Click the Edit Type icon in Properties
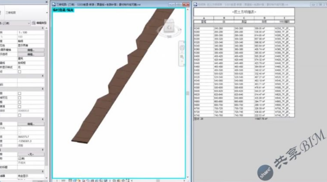 [x=34, y=23]
